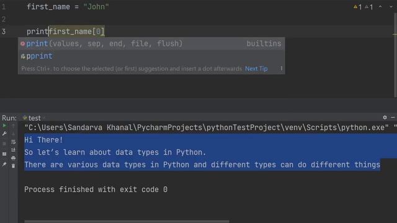The width and height of the screenshot is (397, 223).
Task: Hide the Run tool window
Action: [x=393, y=117]
